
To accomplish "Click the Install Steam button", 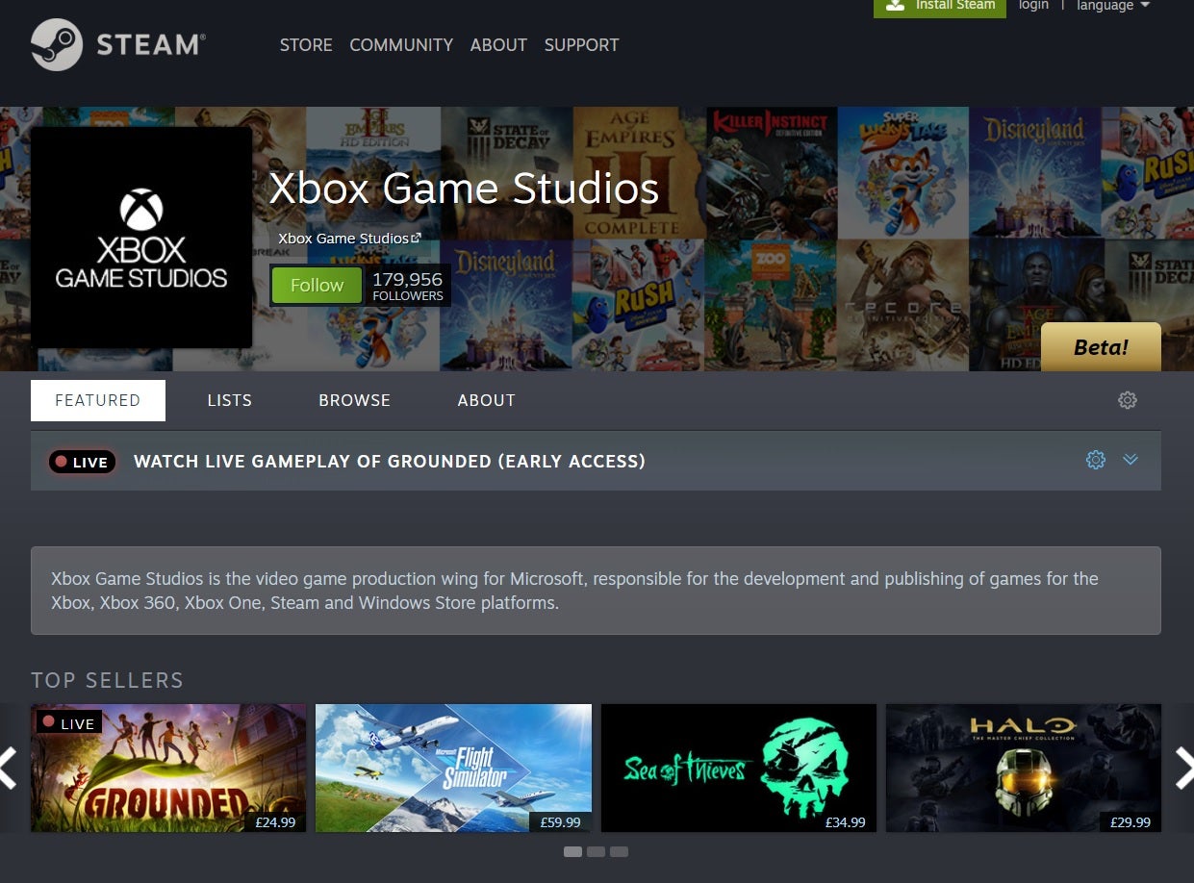I will [940, 7].
